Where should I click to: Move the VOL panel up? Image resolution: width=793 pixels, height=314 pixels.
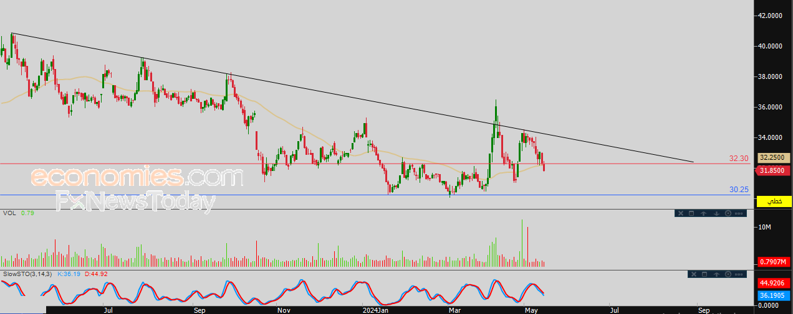[704, 213]
